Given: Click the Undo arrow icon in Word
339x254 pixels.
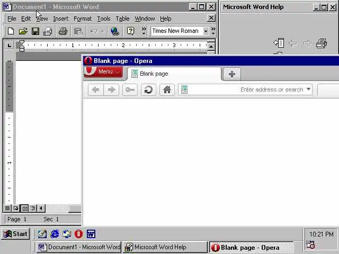Looking at the screenshot, I should coord(94,31).
